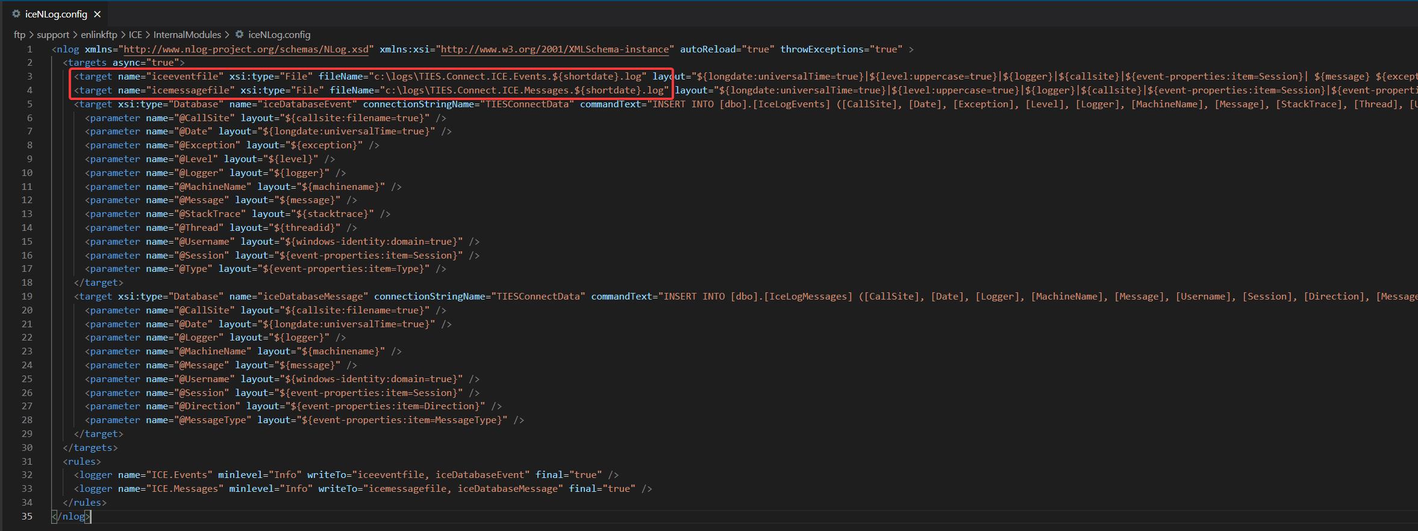1418x531 pixels.
Task: Open the w3.org XMLSchema-instance link
Action: [554, 49]
